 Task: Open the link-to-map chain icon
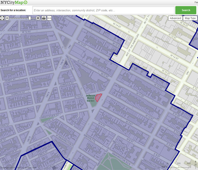49,18
